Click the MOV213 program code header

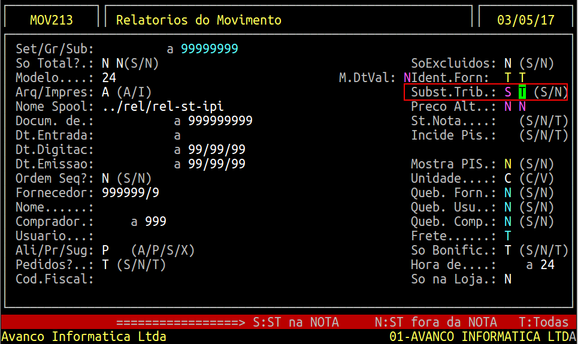tap(52, 20)
